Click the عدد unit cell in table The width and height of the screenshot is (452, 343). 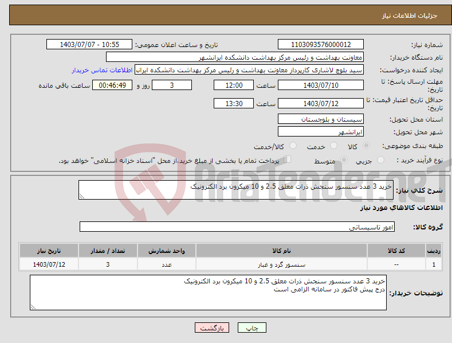pyautogui.click(x=167, y=264)
